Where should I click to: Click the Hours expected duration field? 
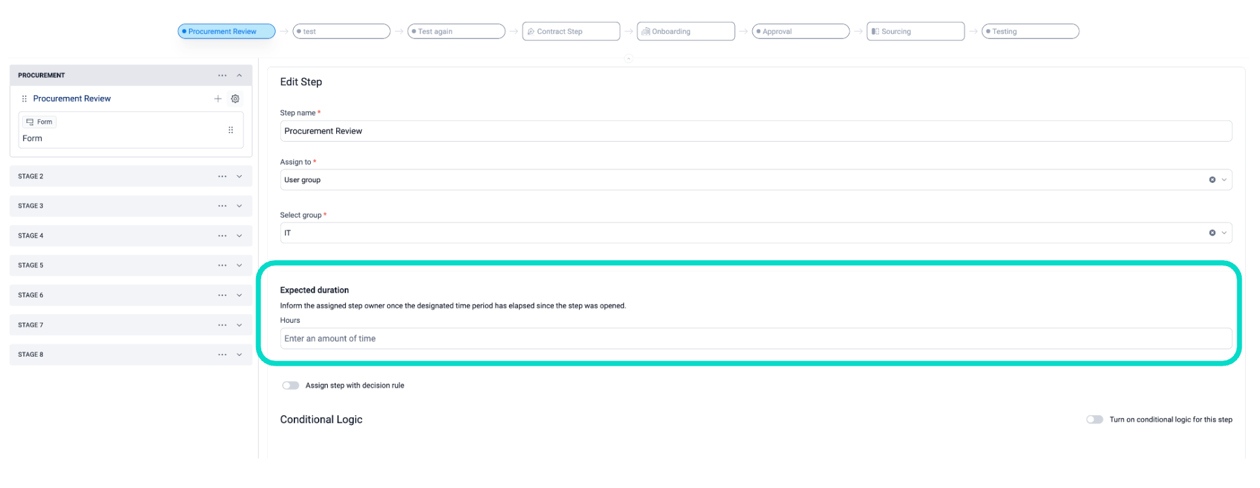755,338
